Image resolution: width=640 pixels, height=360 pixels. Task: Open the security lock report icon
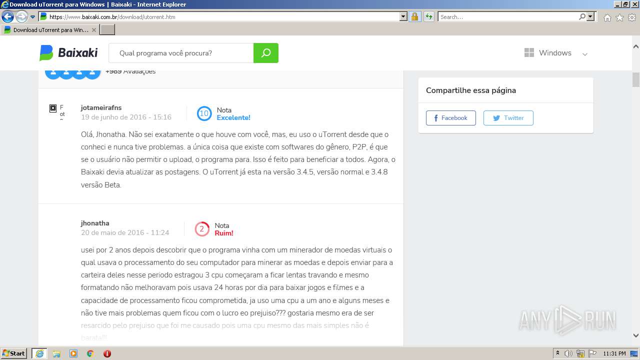(414, 17)
